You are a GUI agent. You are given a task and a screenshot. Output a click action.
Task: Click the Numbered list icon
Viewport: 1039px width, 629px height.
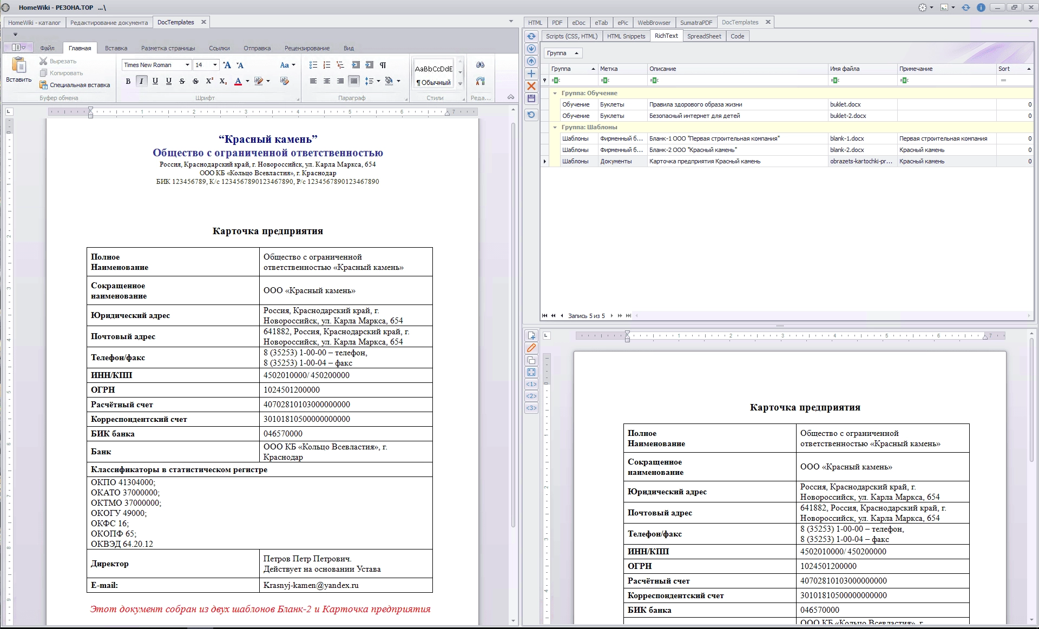click(x=327, y=65)
